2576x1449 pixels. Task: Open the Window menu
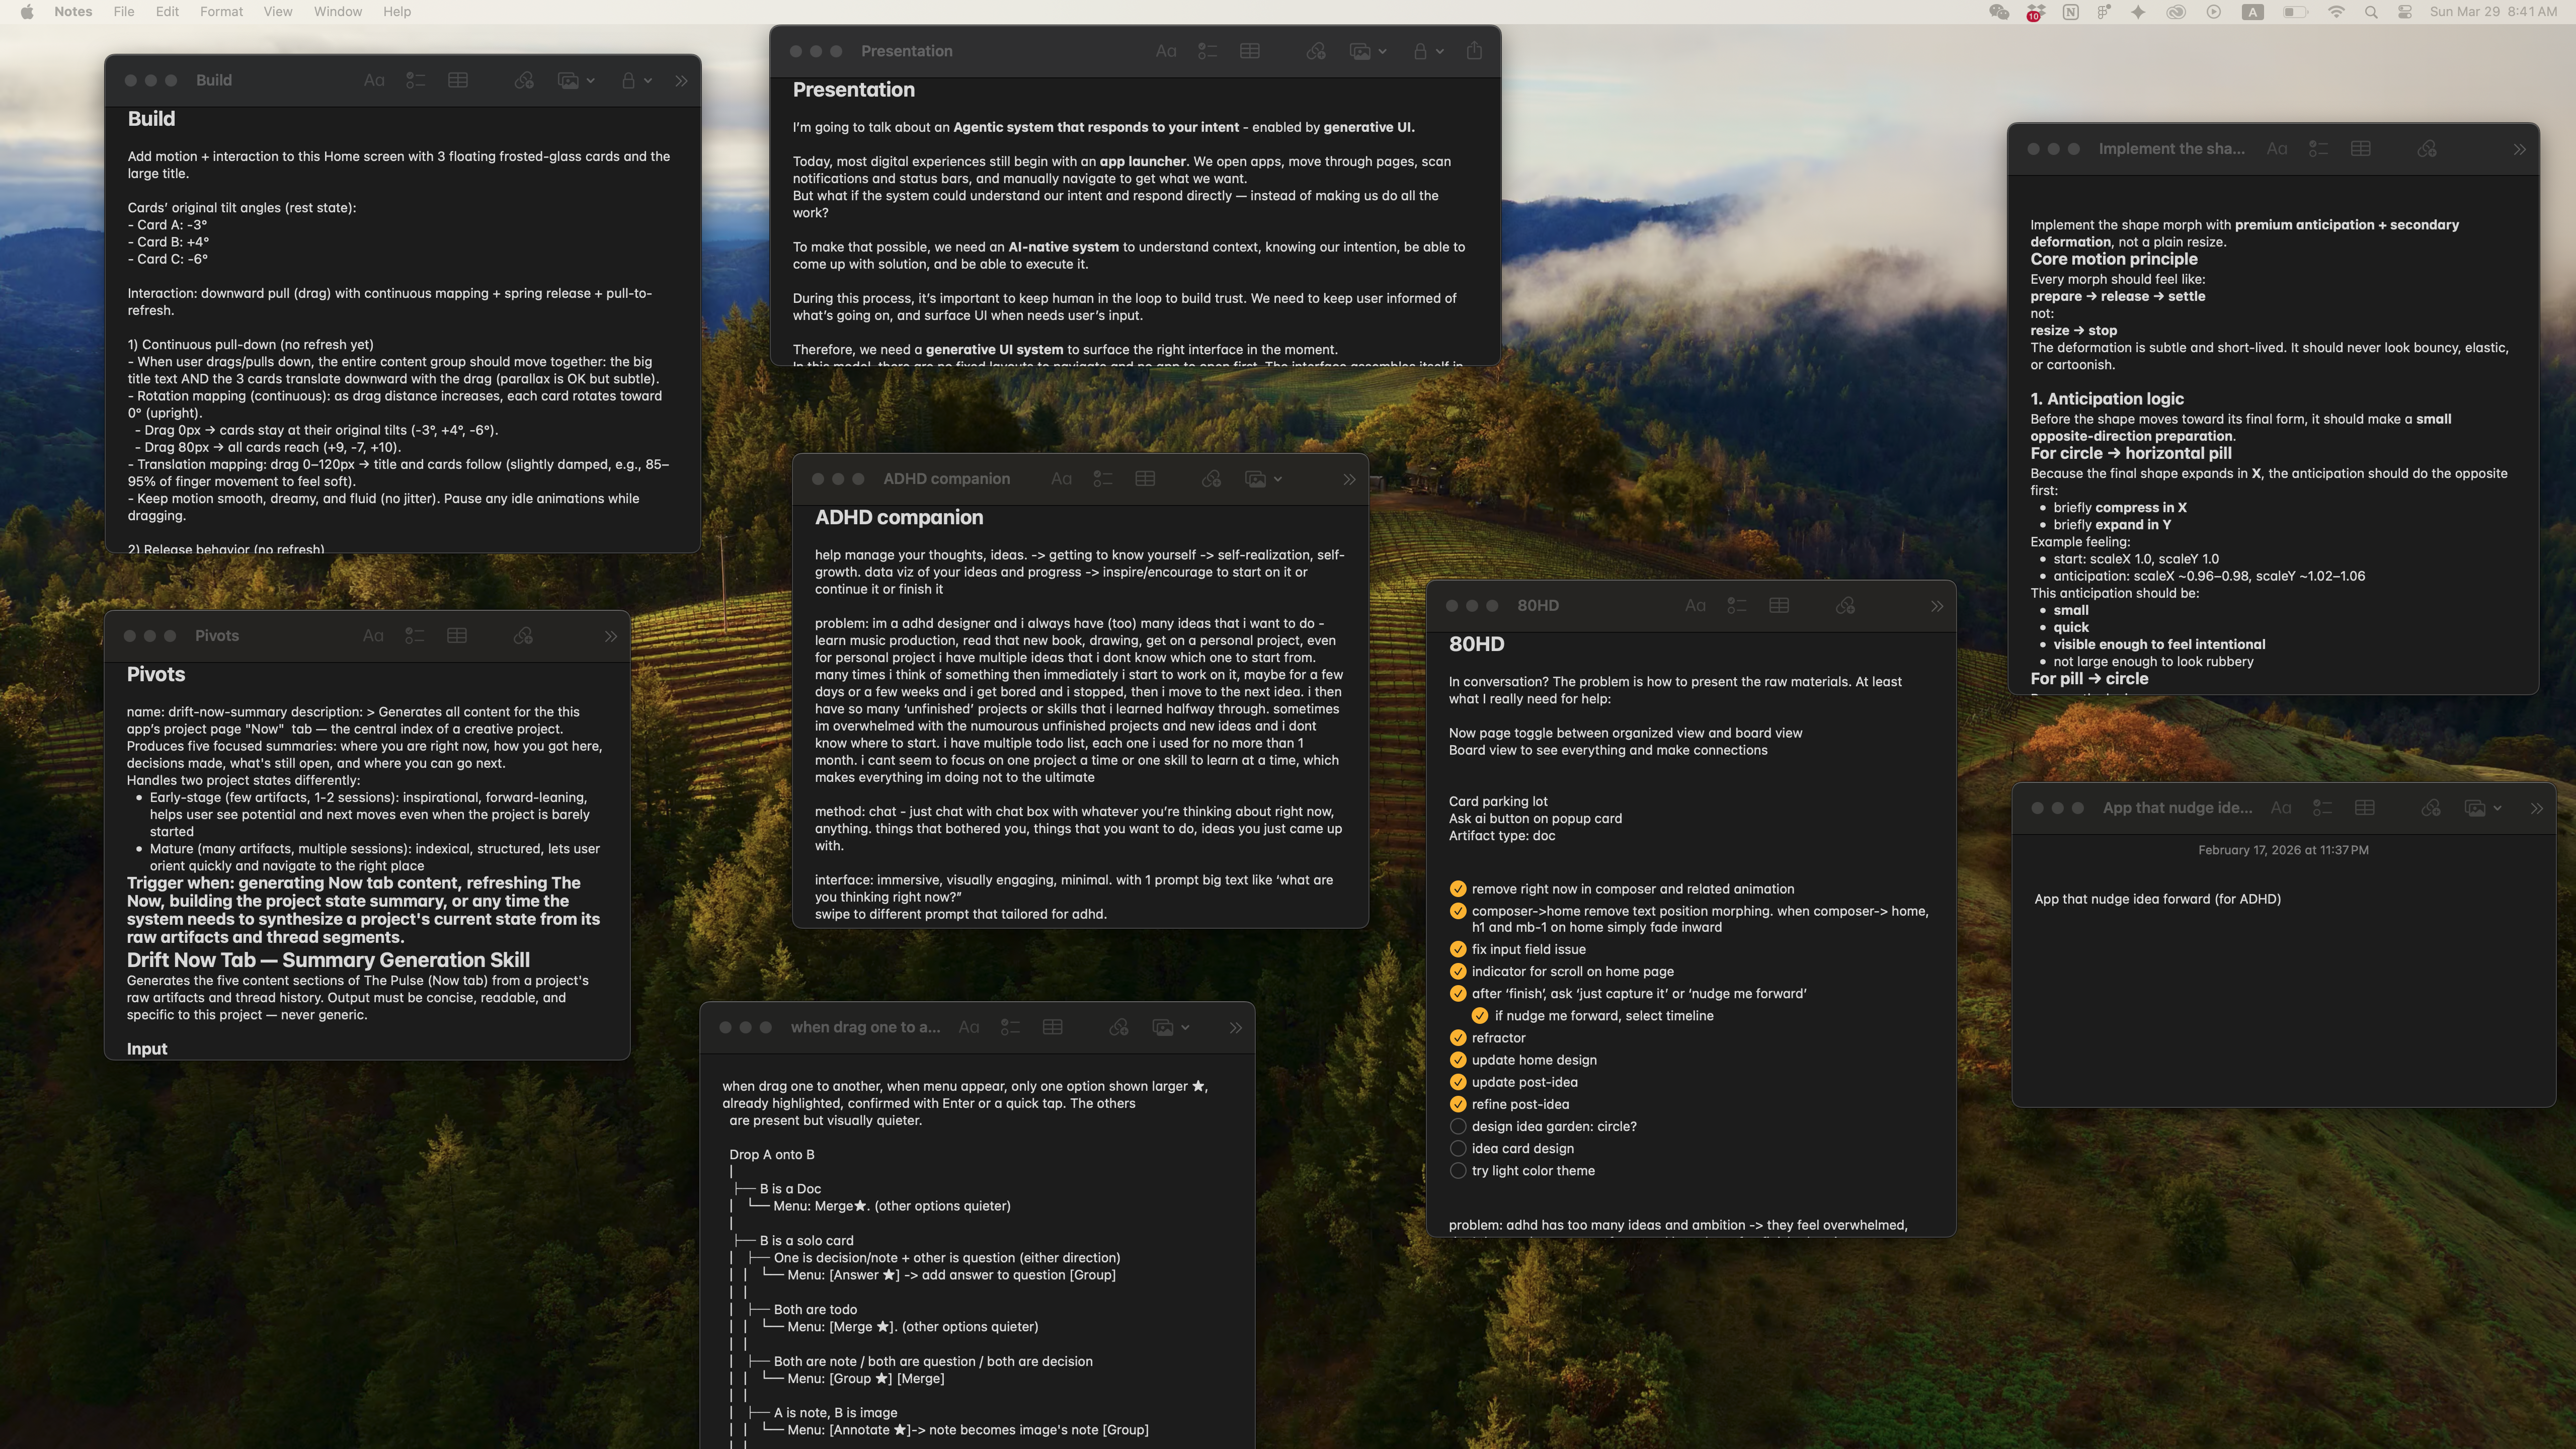pyautogui.click(x=338, y=12)
